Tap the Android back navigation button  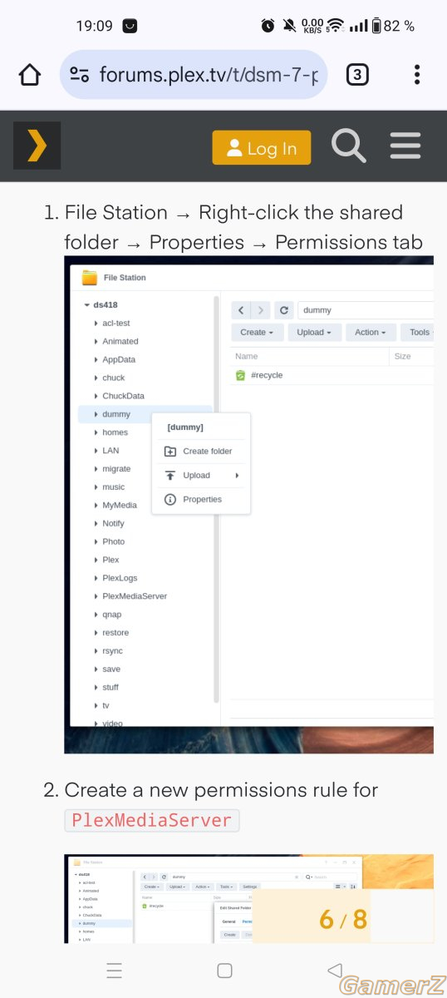pyautogui.click(x=334, y=970)
